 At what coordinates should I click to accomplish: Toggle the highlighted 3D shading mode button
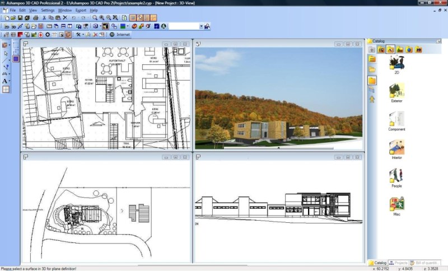point(105,26)
